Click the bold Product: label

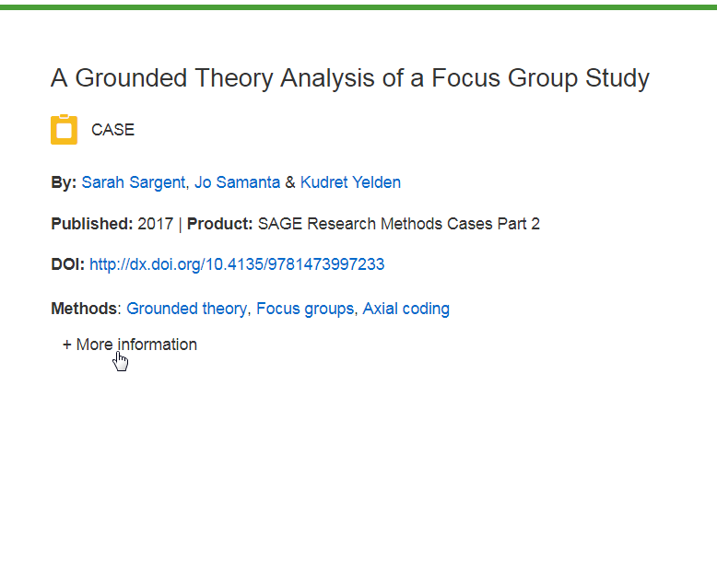click(x=220, y=224)
